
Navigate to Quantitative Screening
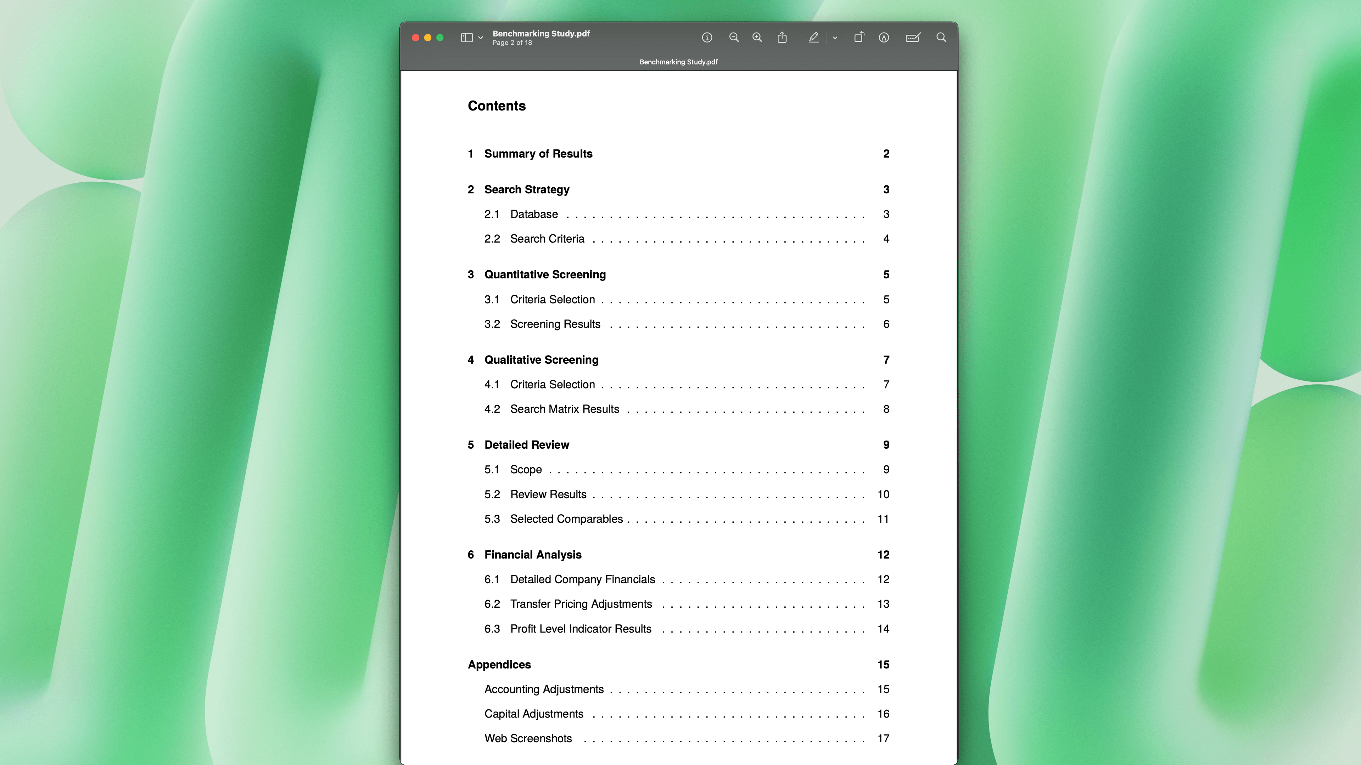pyautogui.click(x=545, y=274)
